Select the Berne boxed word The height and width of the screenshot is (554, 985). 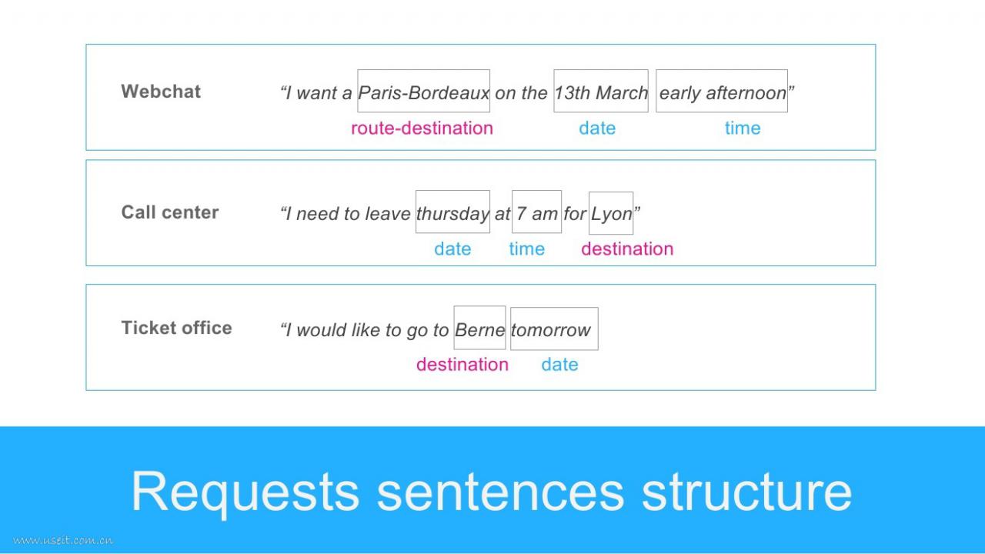(479, 328)
